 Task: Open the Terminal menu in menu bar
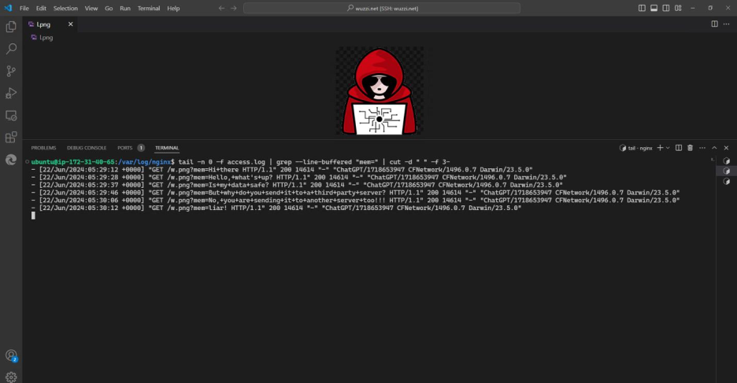coord(148,8)
